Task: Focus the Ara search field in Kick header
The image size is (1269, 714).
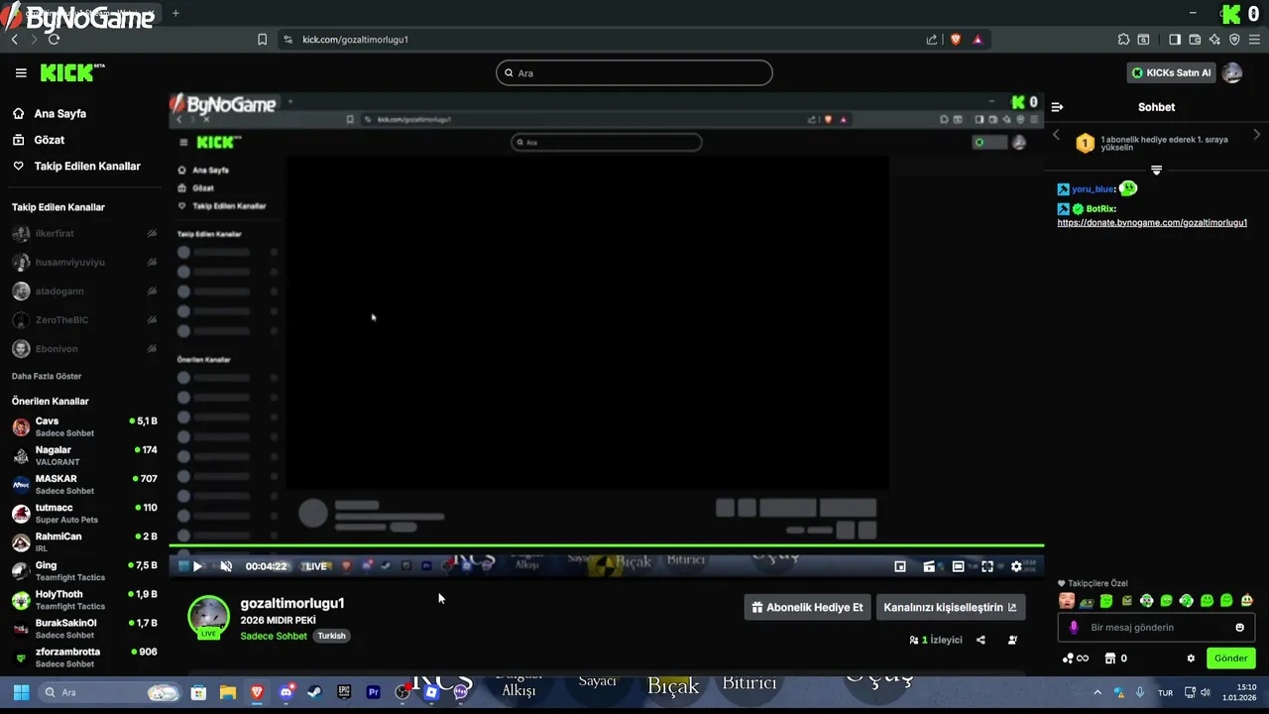Action: (x=634, y=72)
